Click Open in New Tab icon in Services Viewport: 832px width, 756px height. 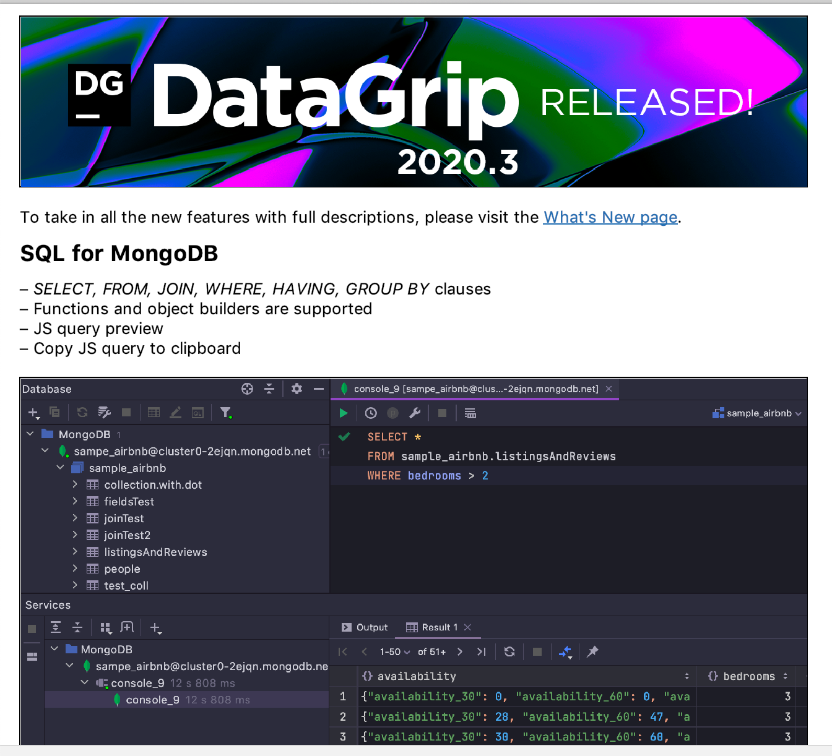(127, 627)
